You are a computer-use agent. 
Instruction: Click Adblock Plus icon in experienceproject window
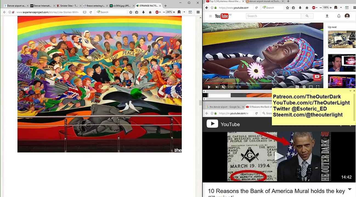(x=157, y=12)
